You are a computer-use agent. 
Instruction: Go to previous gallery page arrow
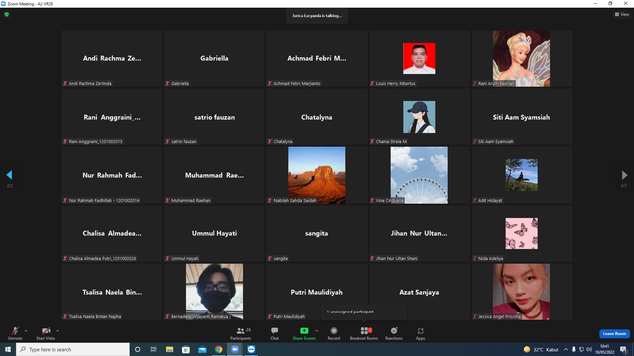(9, 175)
